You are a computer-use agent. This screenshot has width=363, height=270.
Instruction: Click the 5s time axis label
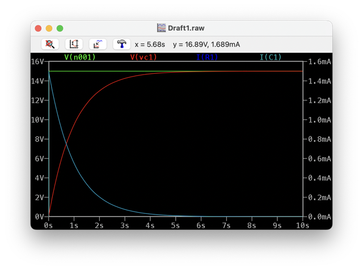175,225
